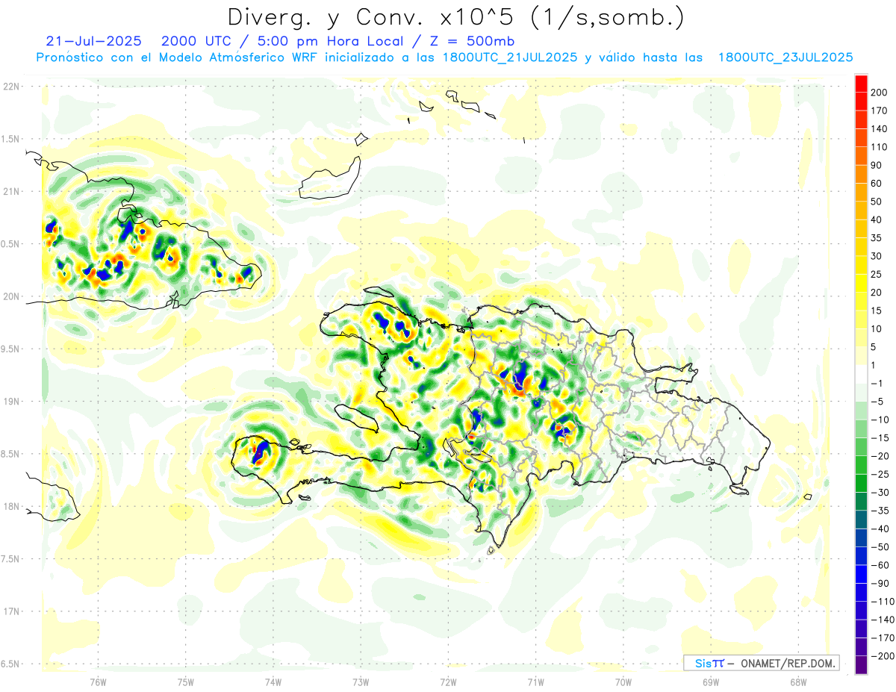The height and width of the screenshot is (692, 896).
Task: Click the "70W" longitude label
Action: click(x=623, y=682)
